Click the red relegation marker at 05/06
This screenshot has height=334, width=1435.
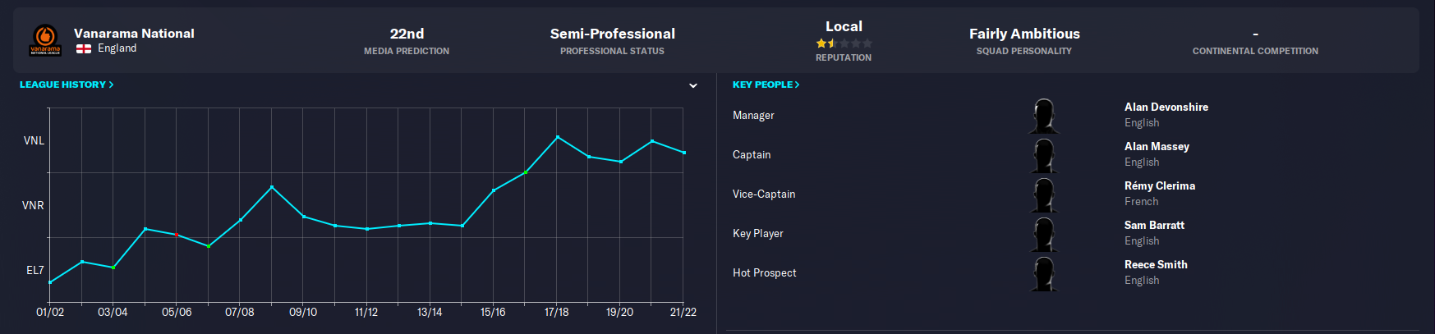tap(177, 235)
